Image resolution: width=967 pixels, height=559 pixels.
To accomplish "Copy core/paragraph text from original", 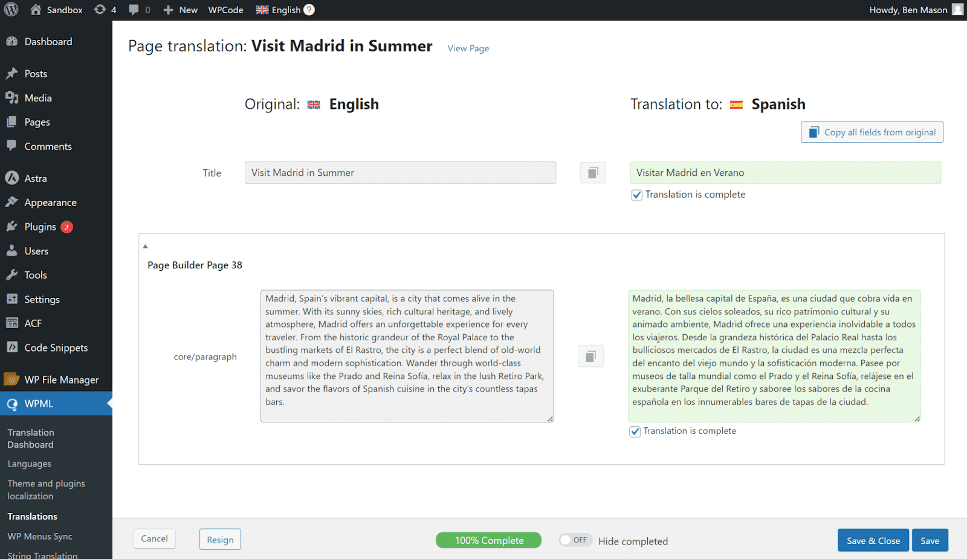I will pos(590,357).
